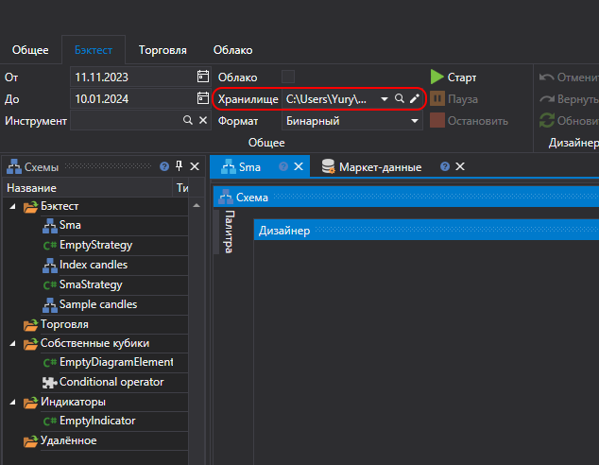This screenshot has height=465, width=599.
Task: Collapse the Бэктест folder
Action: click(x=12, y=206)
